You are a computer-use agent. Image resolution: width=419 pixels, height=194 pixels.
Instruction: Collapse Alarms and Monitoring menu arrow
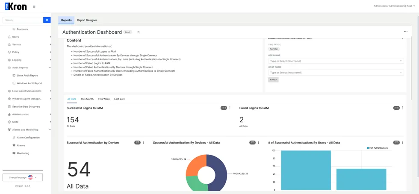tap(50, 129)
